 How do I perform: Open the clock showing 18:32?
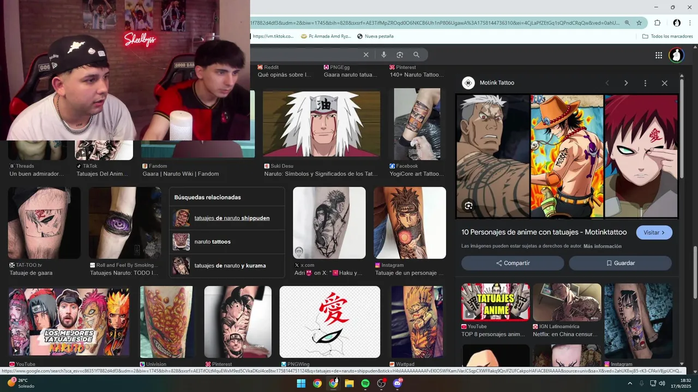(681, 383)
